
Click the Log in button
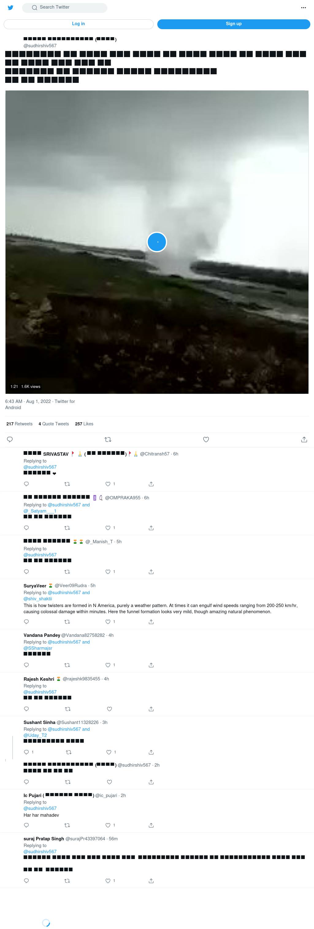tap(78, 24)
